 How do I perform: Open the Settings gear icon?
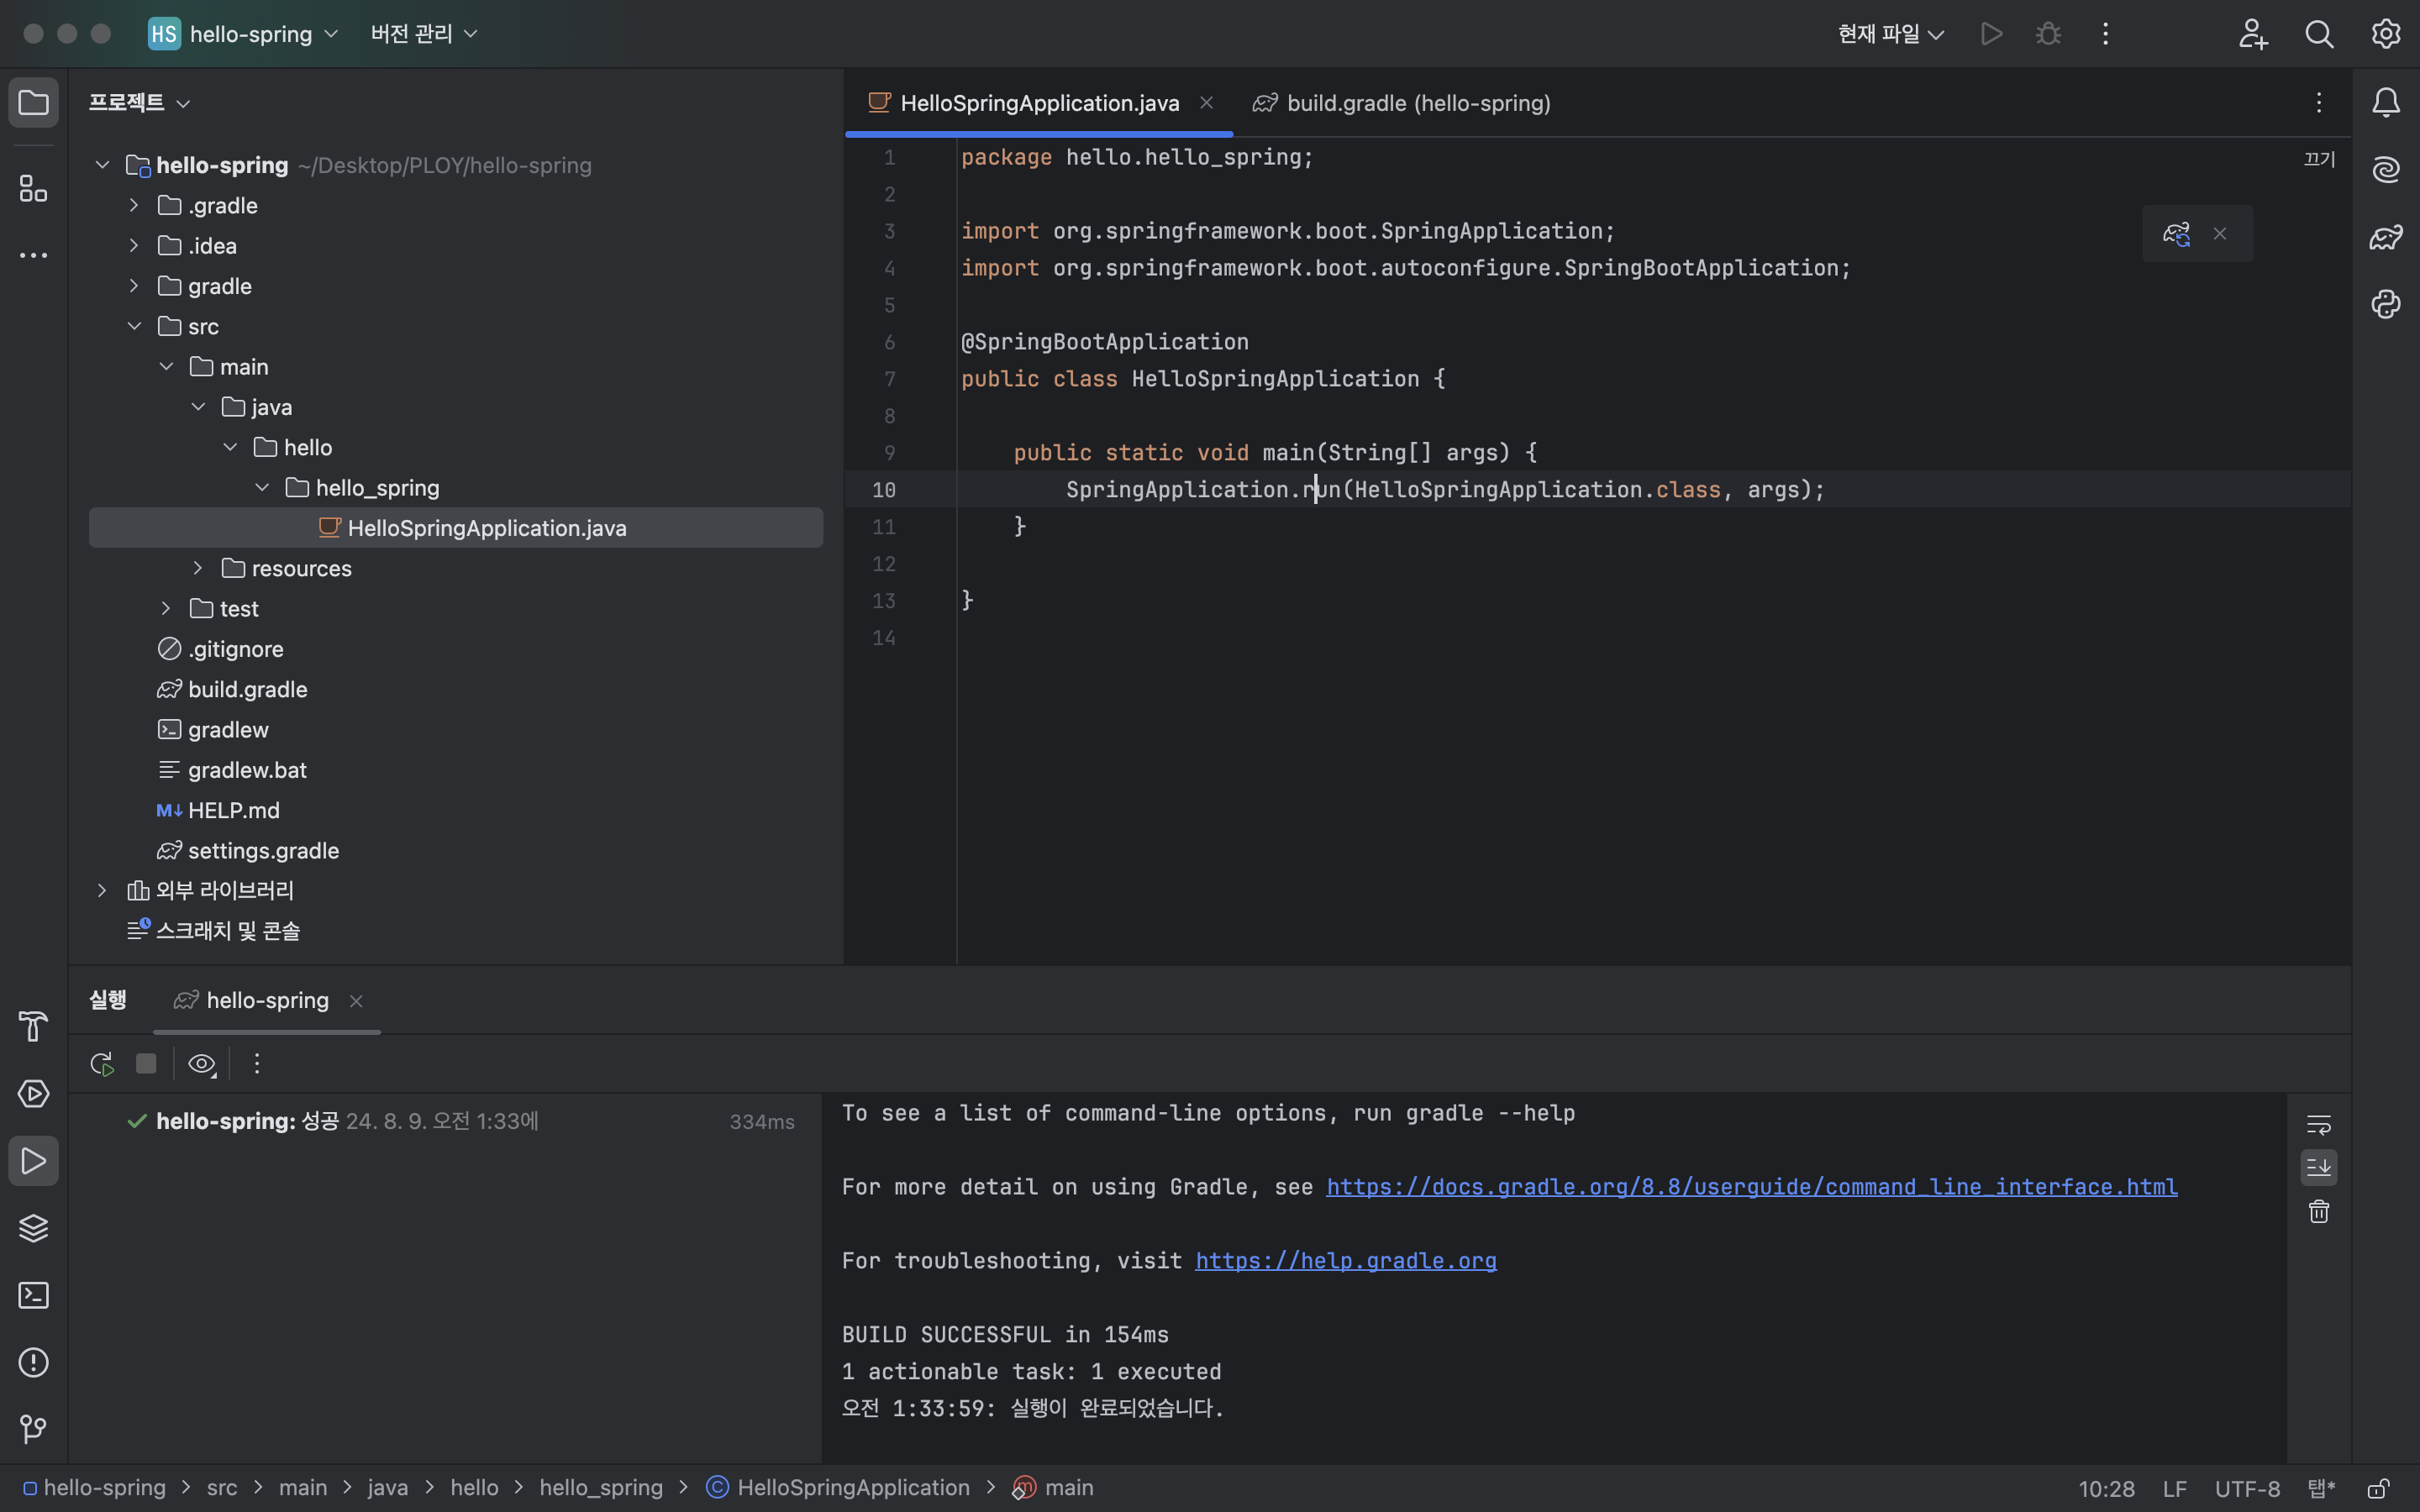(x=2386, y=33)
